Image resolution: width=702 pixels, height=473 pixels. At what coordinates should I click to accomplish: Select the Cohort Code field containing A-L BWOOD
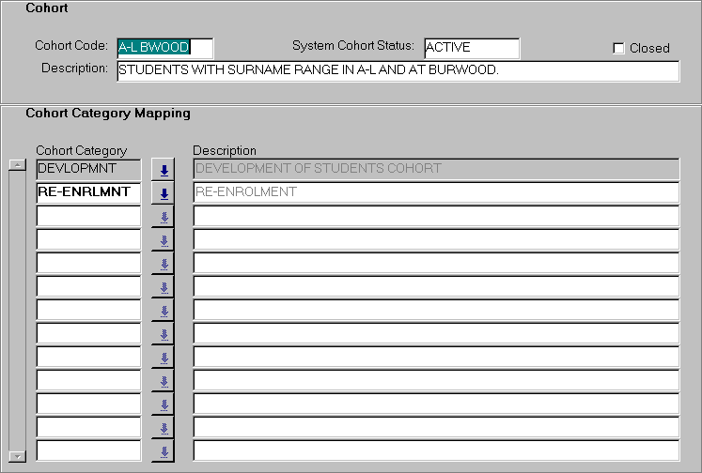click(x=164, y=47)
